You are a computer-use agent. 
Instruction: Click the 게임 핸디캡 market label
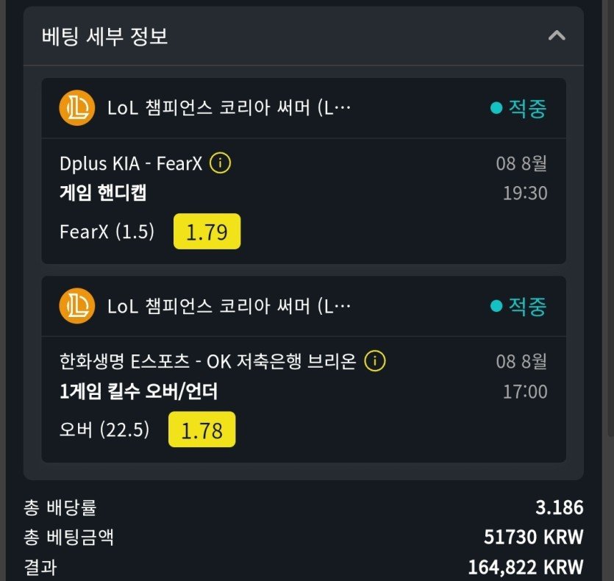(x=103, y=193)
